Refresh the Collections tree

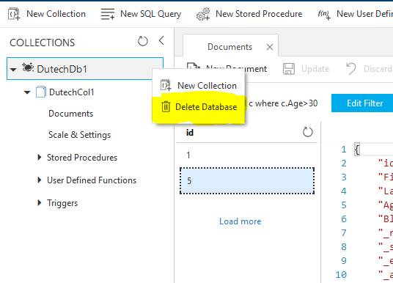pyautogui.click(x=143, y=41)
